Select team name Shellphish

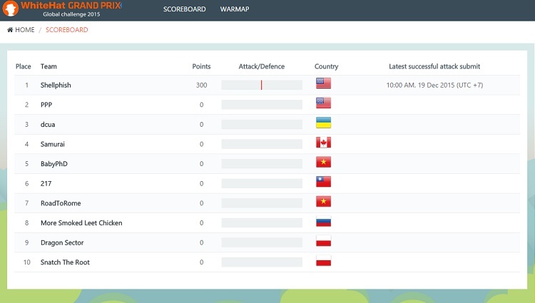56,86
